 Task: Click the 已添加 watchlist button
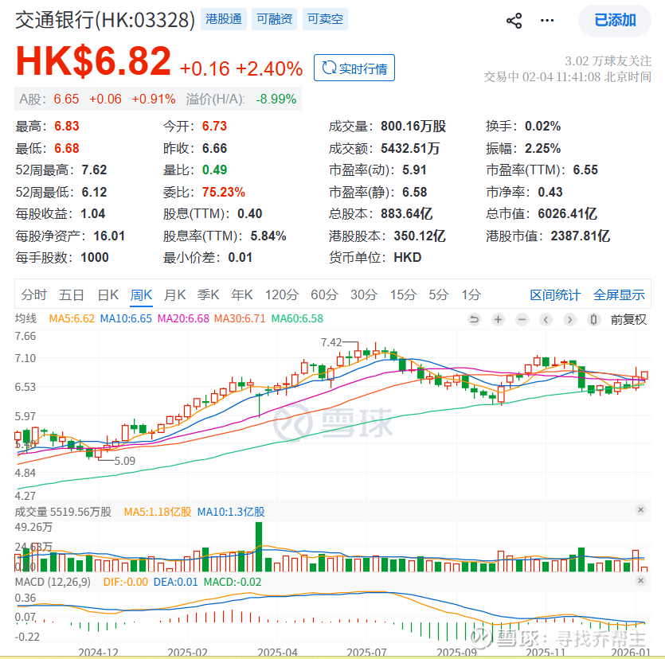(615, 21)
